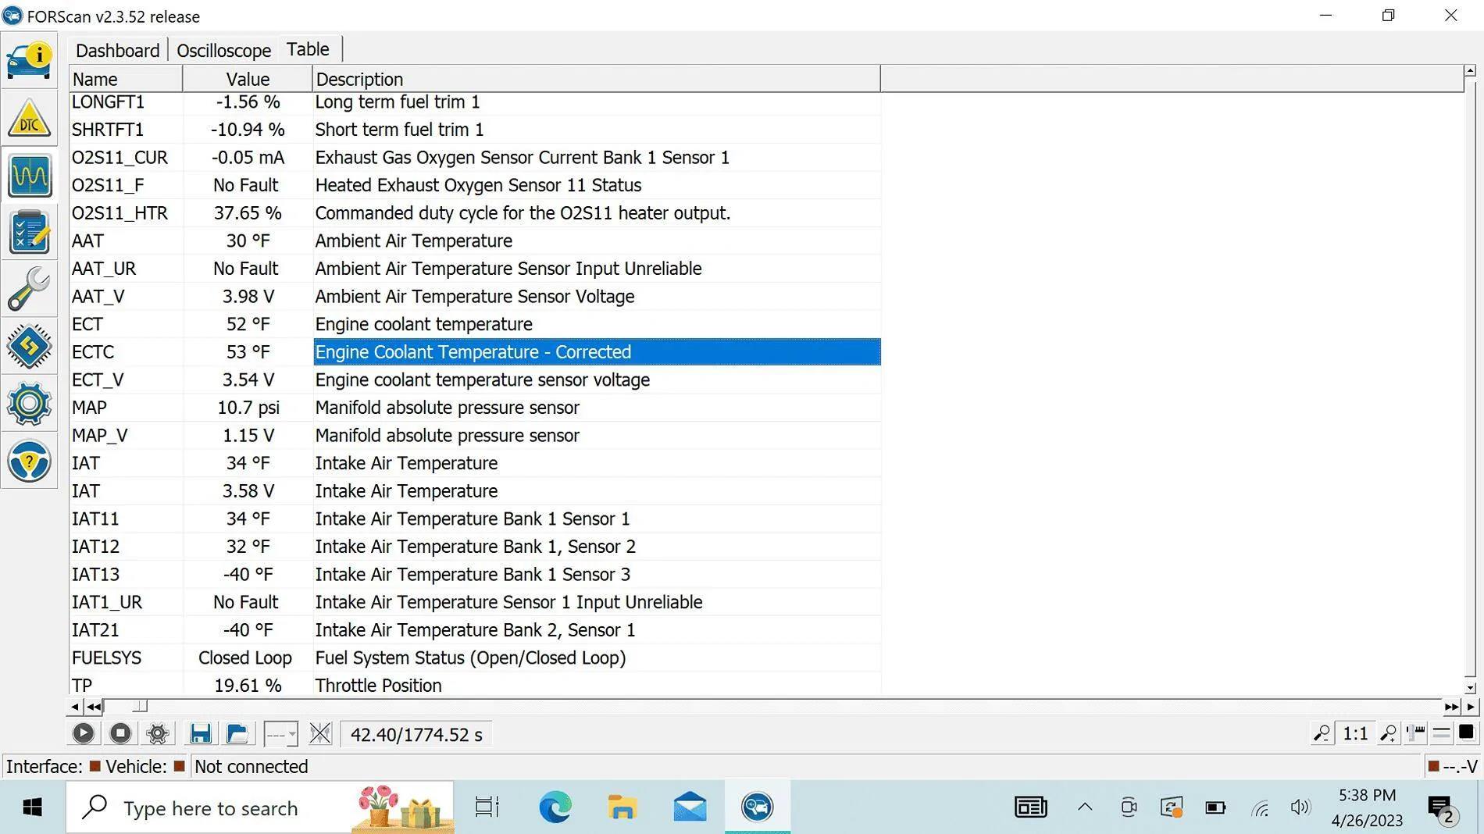Switch to the Oscilloscope tab
1484x834 pixels.
[223, 50]
